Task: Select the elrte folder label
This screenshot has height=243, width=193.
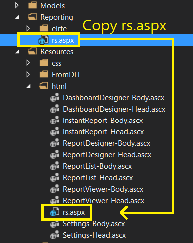Action: (59, 29)
